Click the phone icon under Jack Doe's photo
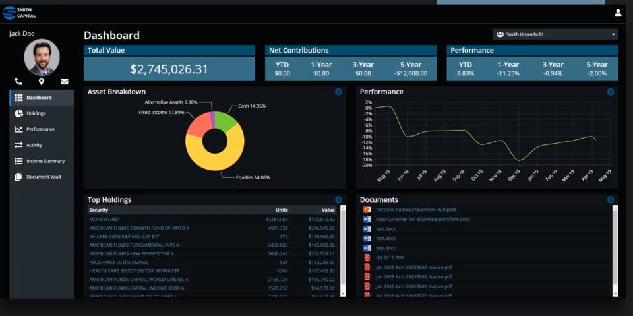The image size is (633, 316). tap(18, 82)
